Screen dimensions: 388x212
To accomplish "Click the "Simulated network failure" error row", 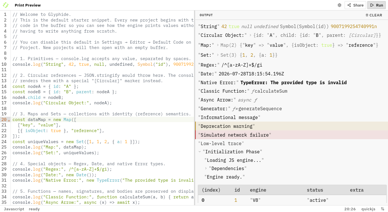I will coord(292,135).
